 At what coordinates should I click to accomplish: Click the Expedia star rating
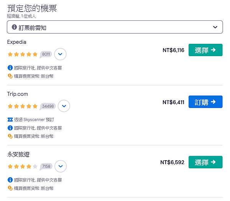(23, 54)
